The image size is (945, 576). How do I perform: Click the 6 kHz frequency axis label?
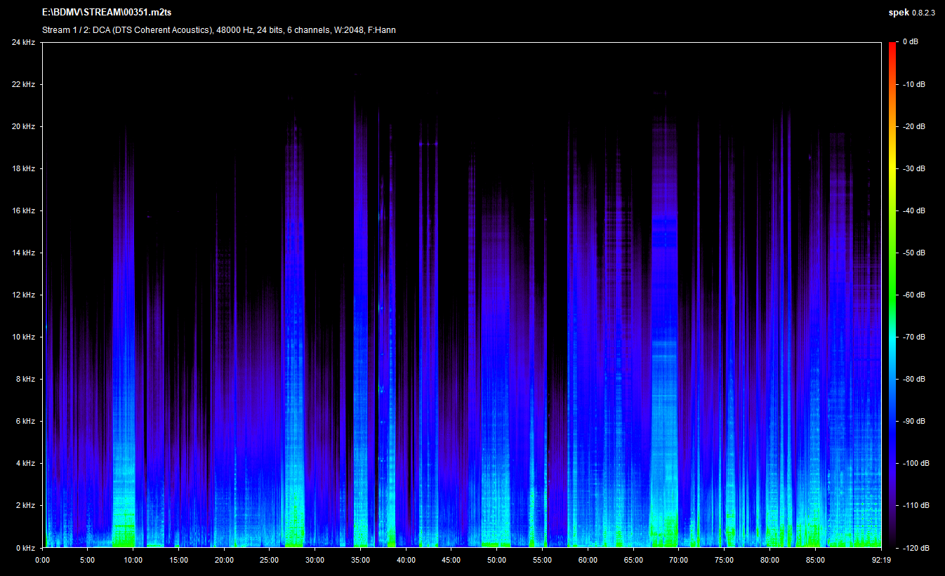pos(25,421)
